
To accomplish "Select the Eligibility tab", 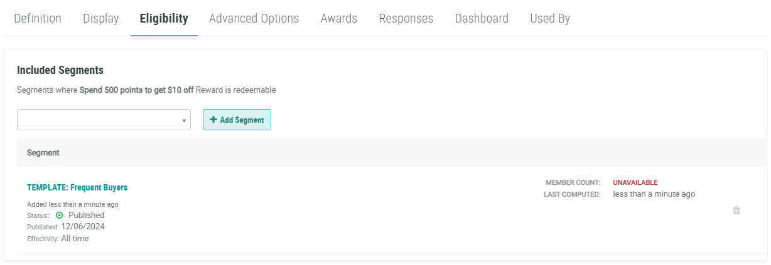I will pyautogui.click(x=164, y=18).
